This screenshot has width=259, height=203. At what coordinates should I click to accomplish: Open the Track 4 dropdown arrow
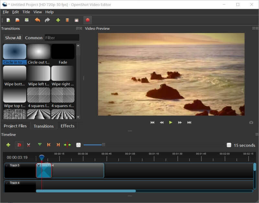pyautogui.click(x=7, y=183)
